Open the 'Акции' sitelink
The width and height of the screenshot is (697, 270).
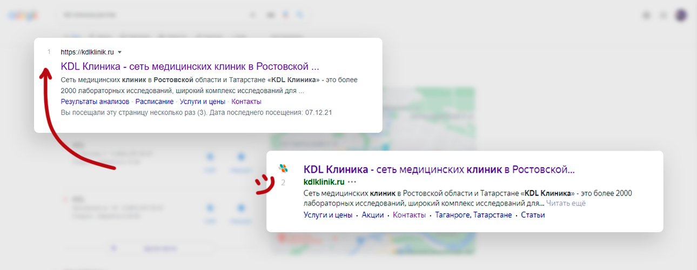coord(373,215)
